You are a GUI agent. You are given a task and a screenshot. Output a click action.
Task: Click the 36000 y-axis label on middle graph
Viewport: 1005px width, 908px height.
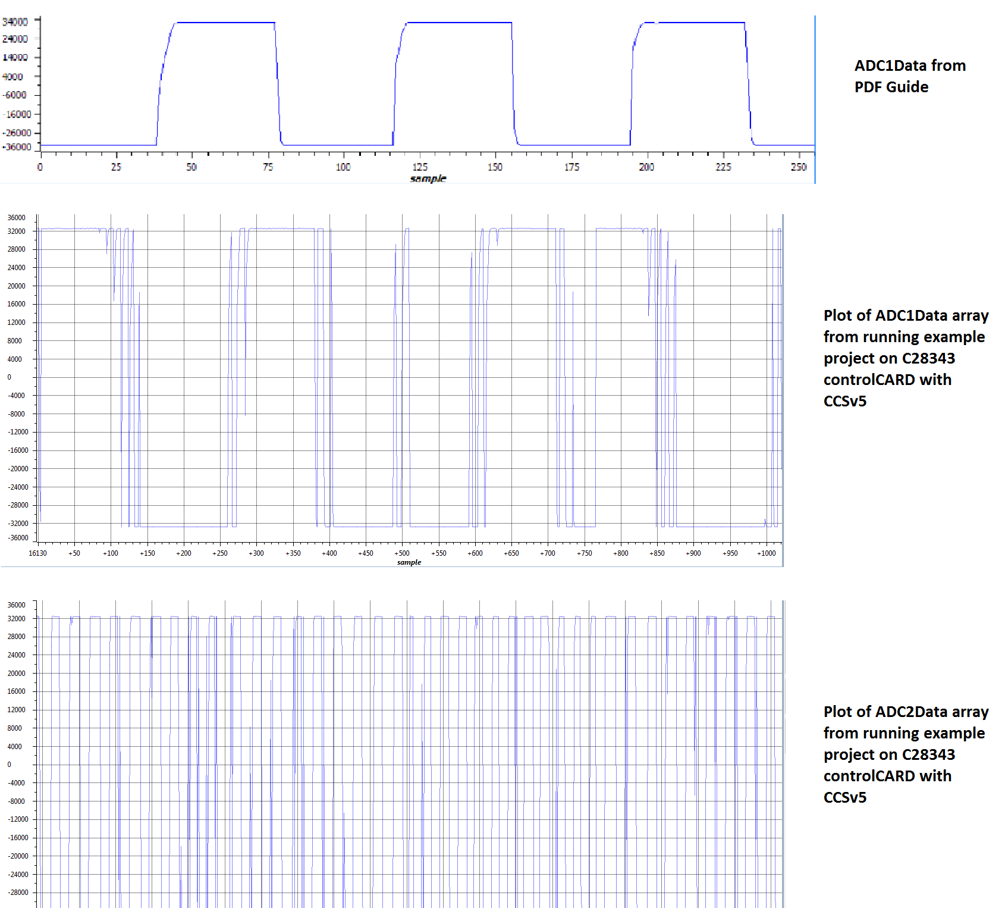click(16, 218)
